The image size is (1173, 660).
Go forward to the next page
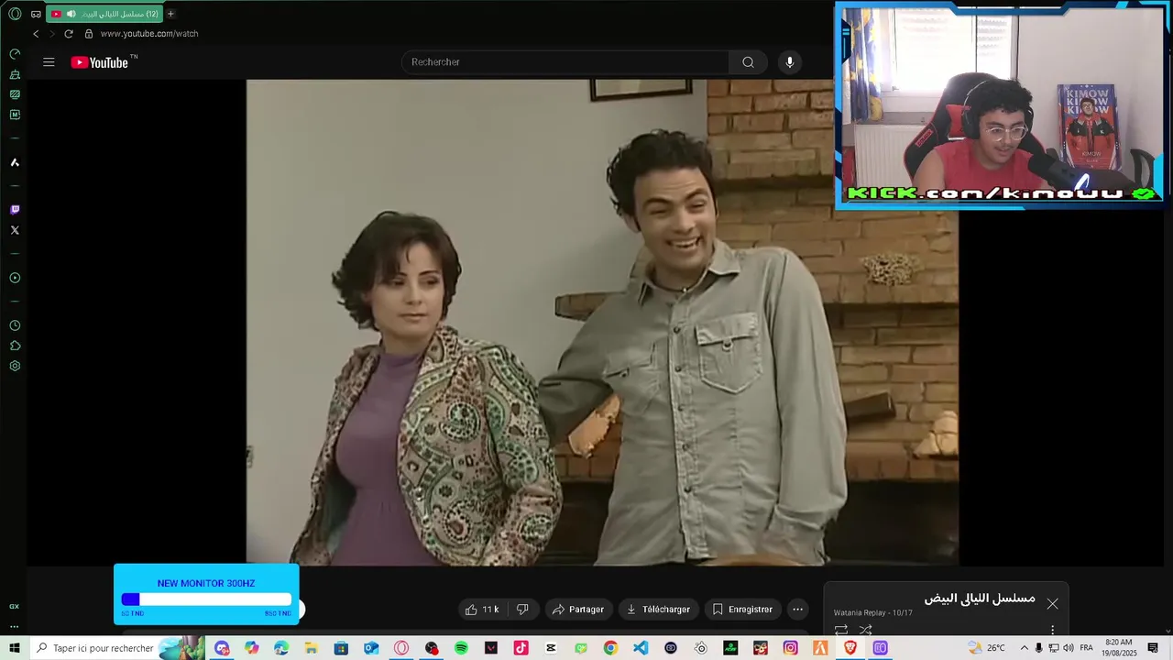[x=51, y=34]
